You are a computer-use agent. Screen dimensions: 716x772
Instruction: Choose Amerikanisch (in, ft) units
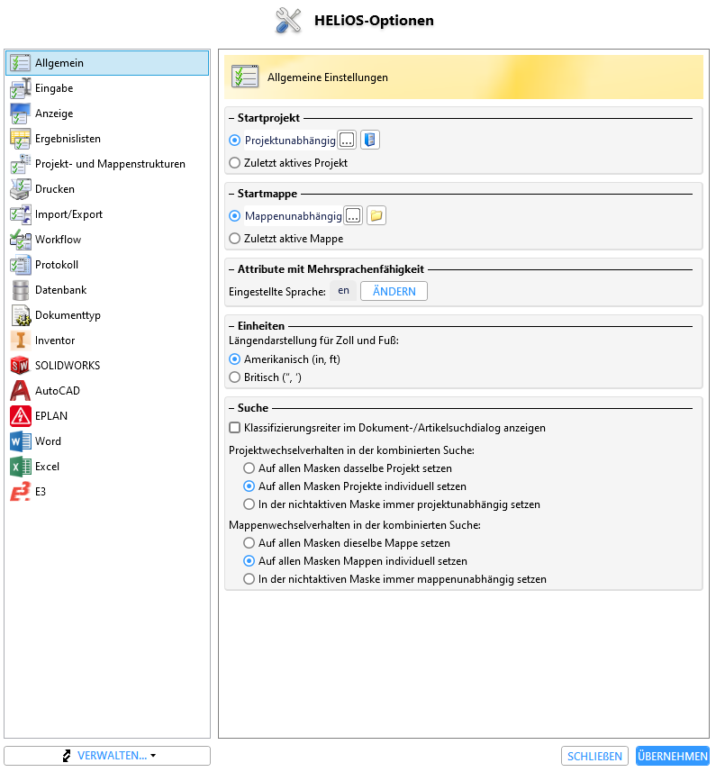[x=235, y=359]
